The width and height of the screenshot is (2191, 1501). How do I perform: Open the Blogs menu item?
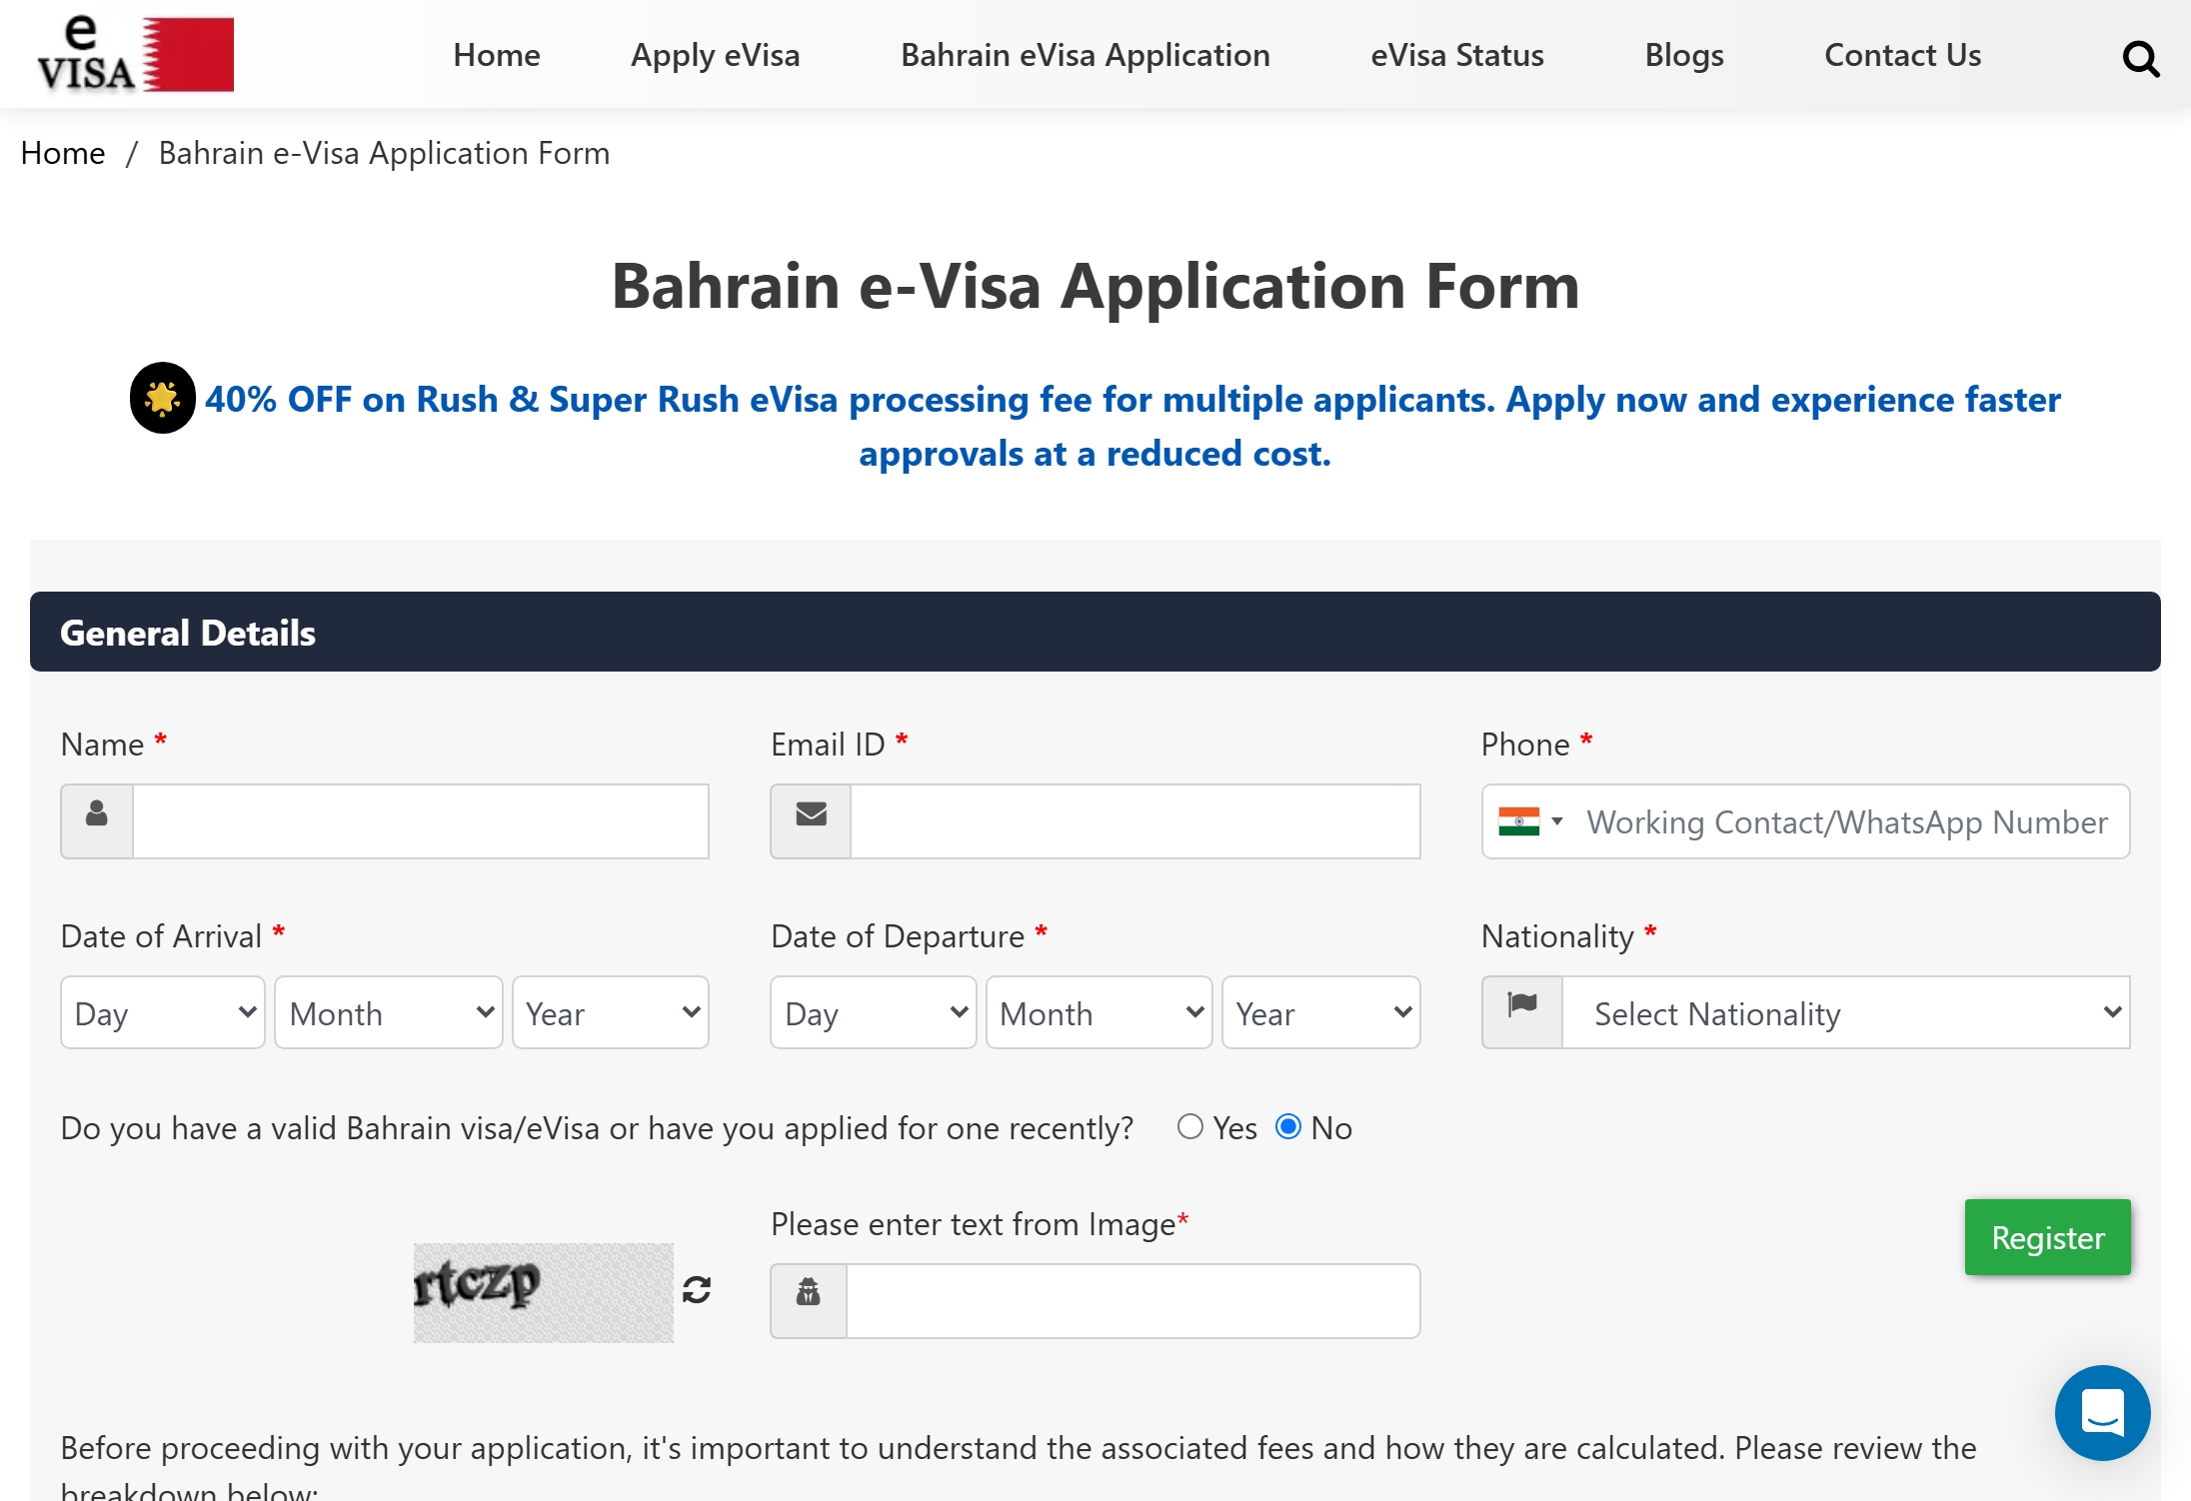pyautogui.click(x=1683, y=55)
